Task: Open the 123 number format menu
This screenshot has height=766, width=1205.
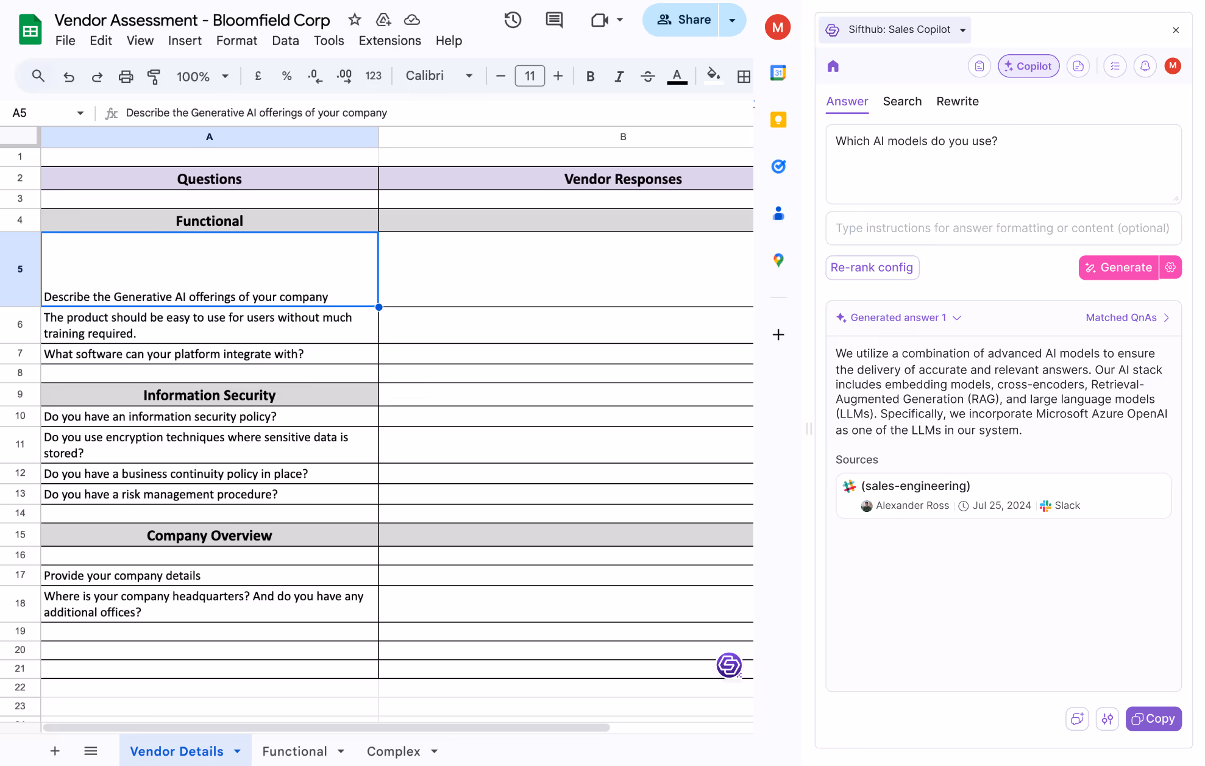Action: tap(373, 76)
